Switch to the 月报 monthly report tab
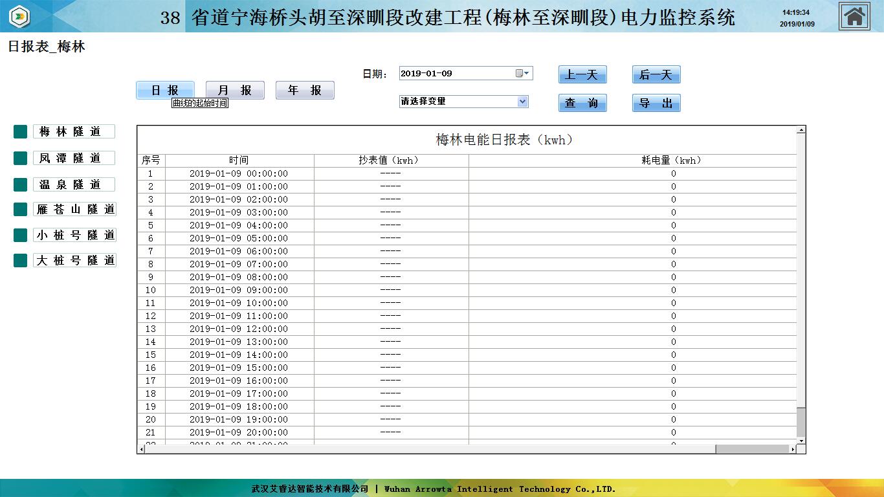This screenshot has width=884, height=497. (x=235, y=91)
